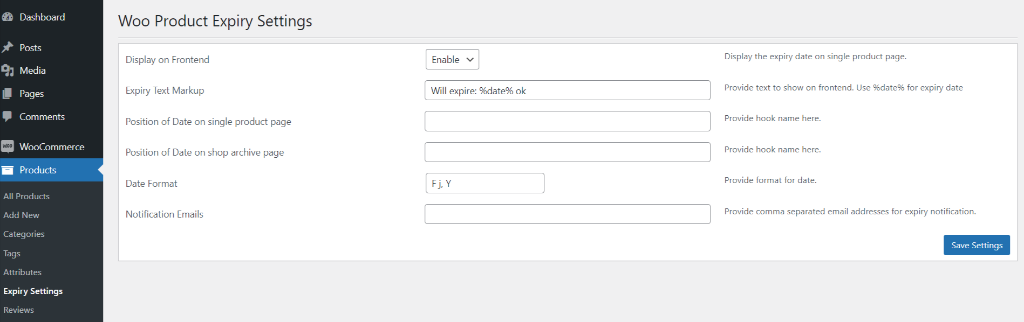Click the Date Format input box
1024x322 pixels.
(484, 183)
